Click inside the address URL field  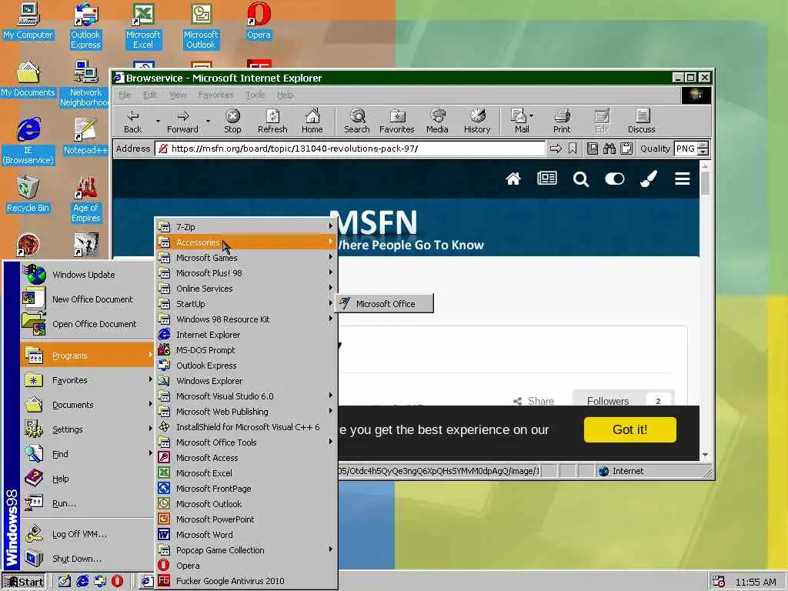[350, 149]
